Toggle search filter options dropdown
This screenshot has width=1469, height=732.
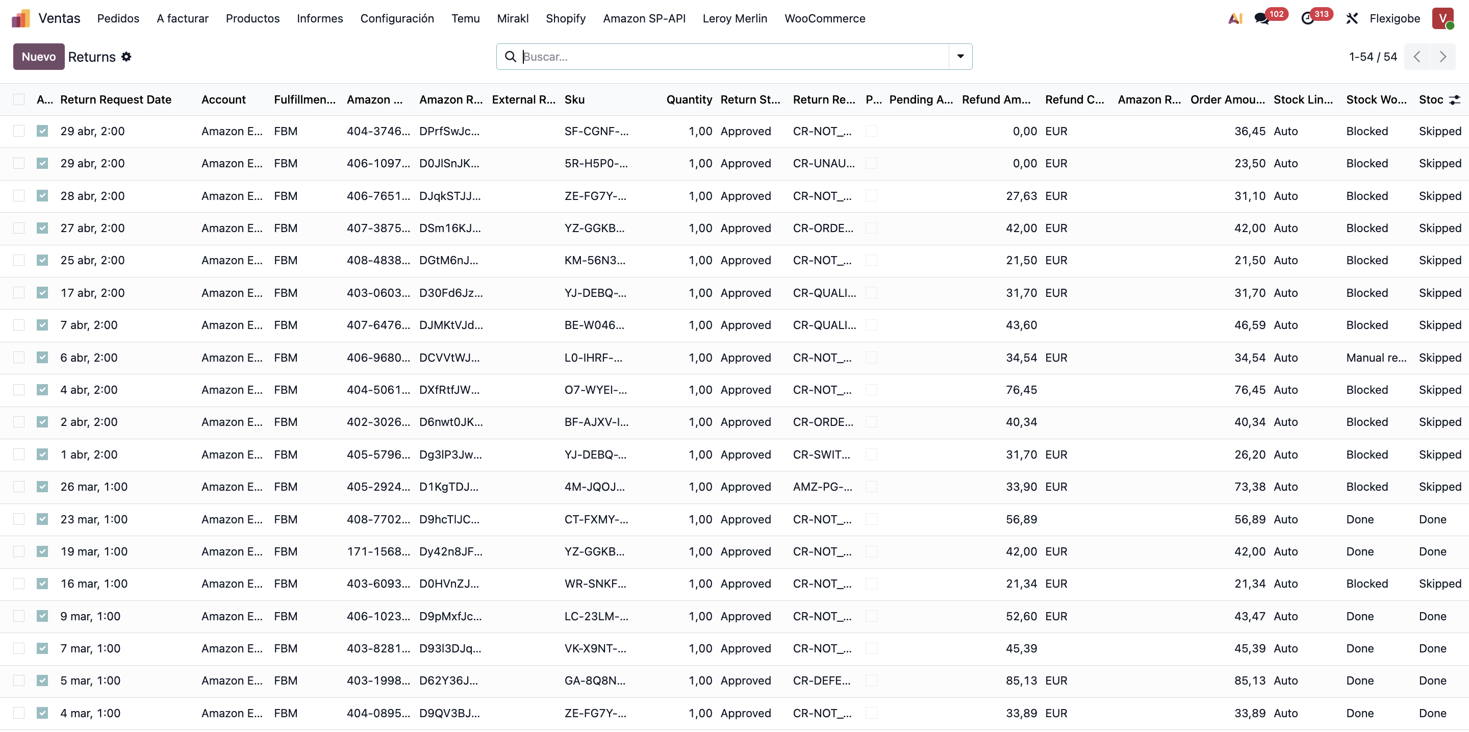tap(960, 57)
